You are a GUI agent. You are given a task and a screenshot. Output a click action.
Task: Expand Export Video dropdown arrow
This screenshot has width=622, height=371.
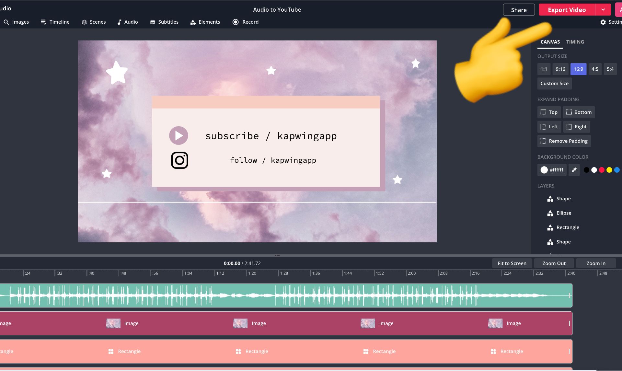603,10
